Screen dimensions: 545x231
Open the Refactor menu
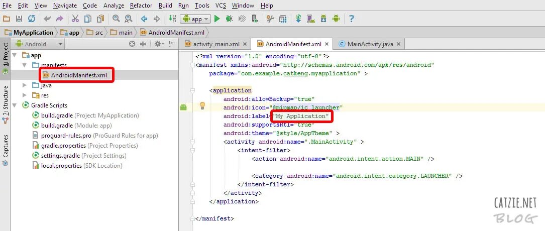tap(141, 6)
